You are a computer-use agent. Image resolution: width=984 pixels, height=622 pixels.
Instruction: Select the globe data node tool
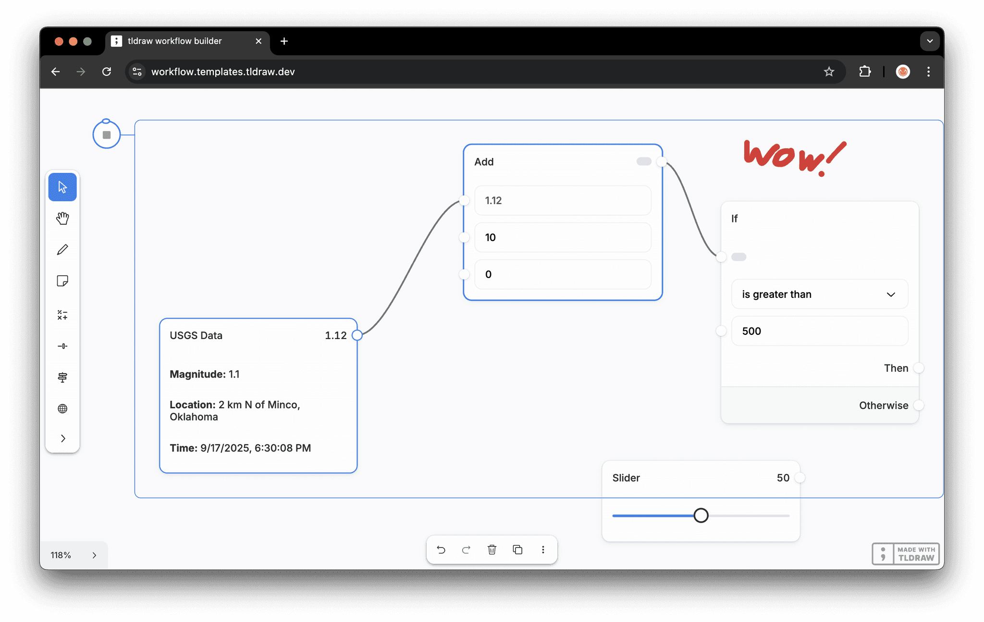[x=62, y=409]
